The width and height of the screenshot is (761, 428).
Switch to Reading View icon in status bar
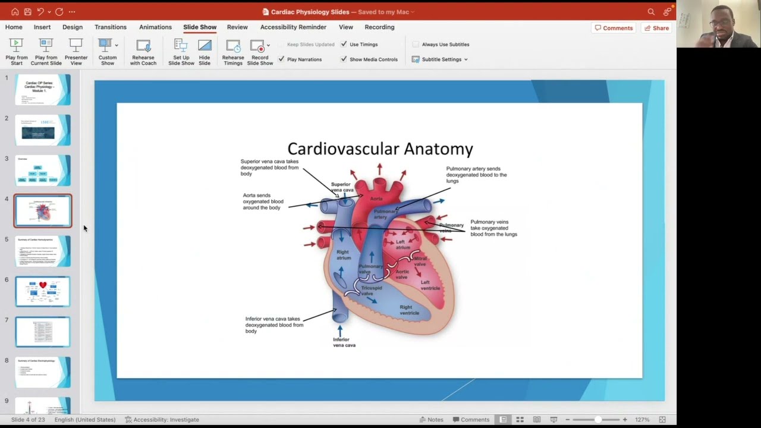[537, 420]
